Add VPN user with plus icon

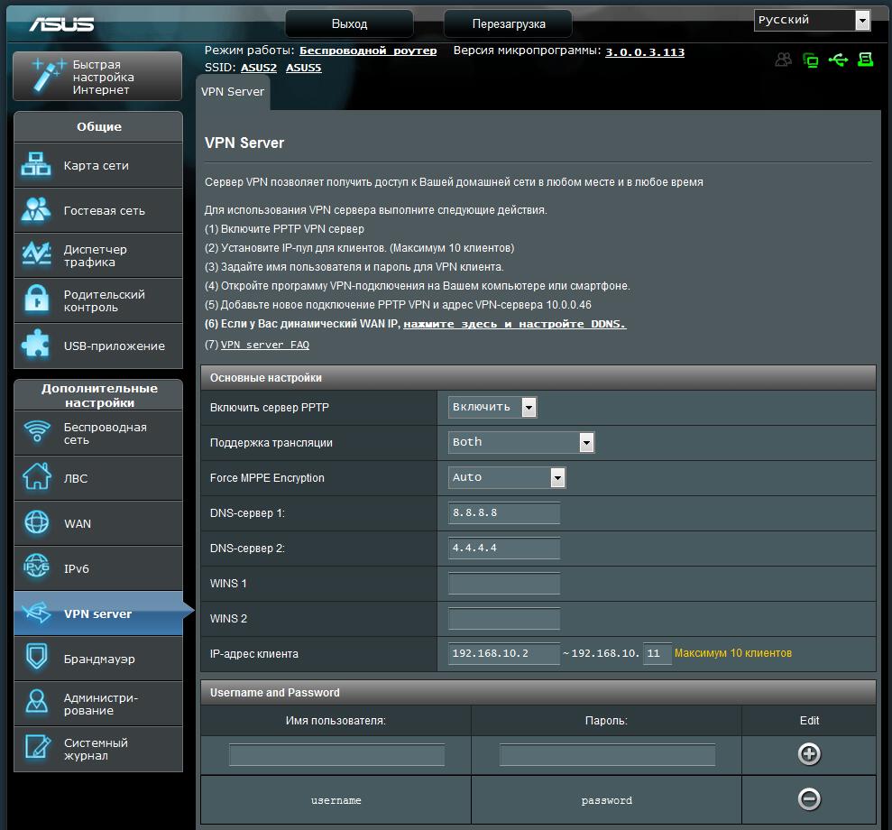(809, 754)
